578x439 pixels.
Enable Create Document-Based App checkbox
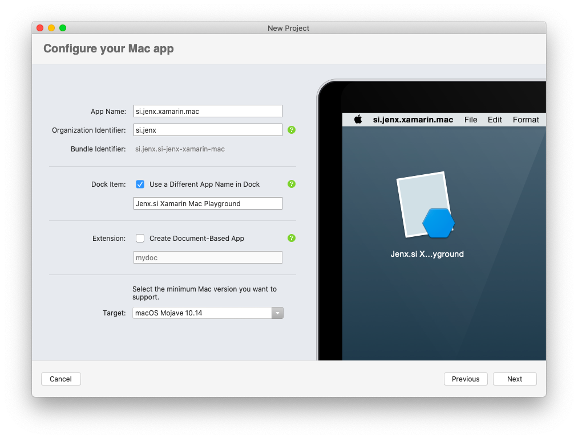click(140, 239)
